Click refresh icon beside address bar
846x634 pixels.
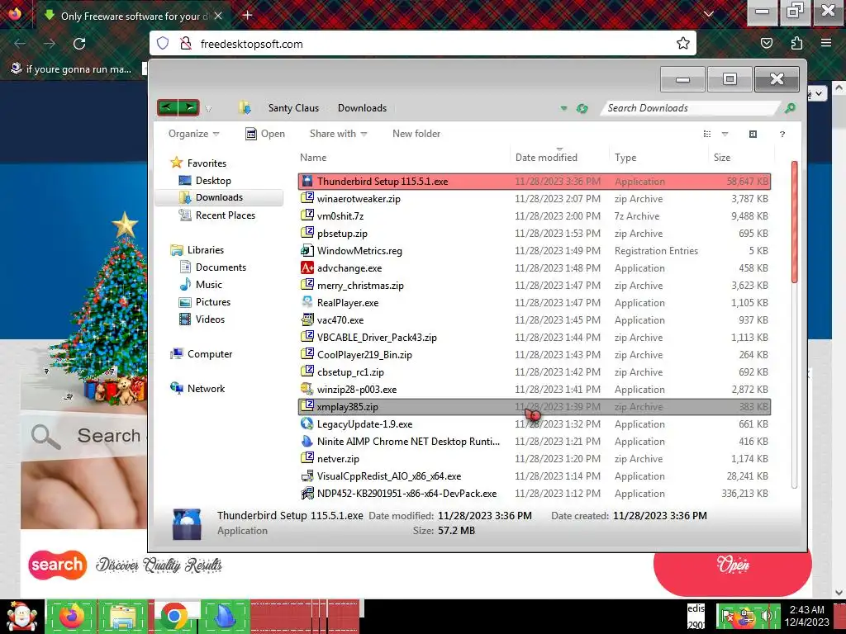[582, 108]
